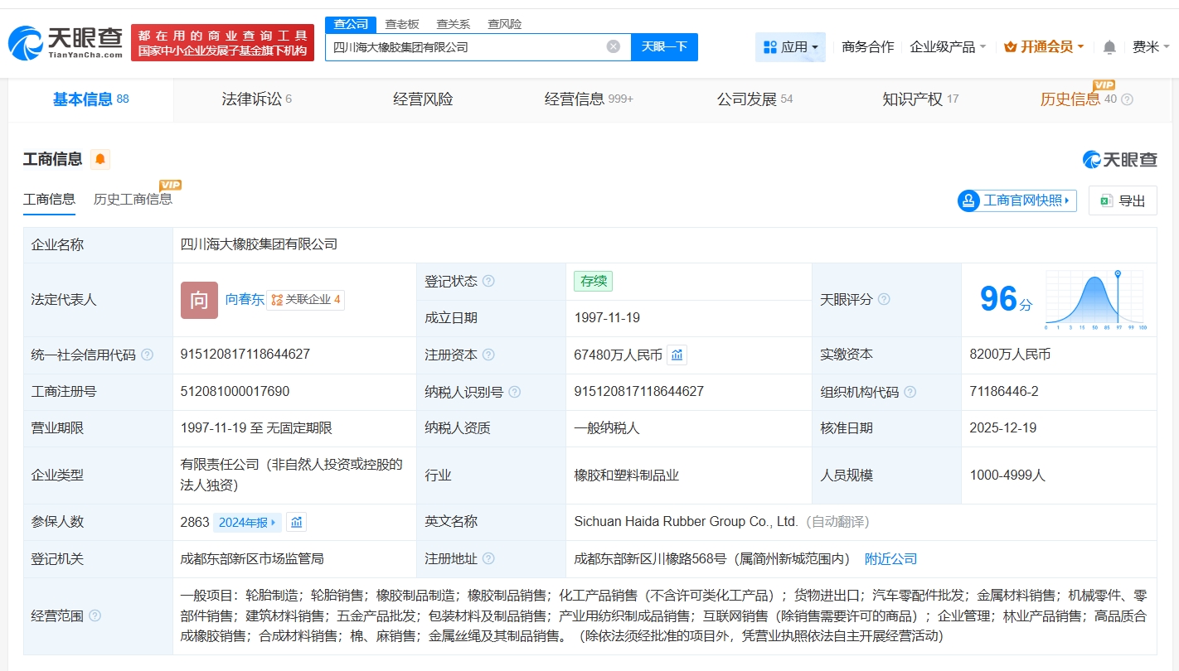
Task: Open the notification bell in header
Action: click(x=1109, y=47)
